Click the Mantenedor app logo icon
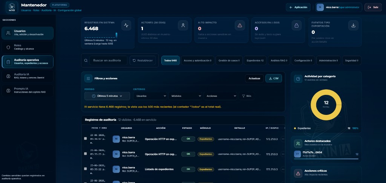This screenshot has width=386, height=183. [12, 7]
